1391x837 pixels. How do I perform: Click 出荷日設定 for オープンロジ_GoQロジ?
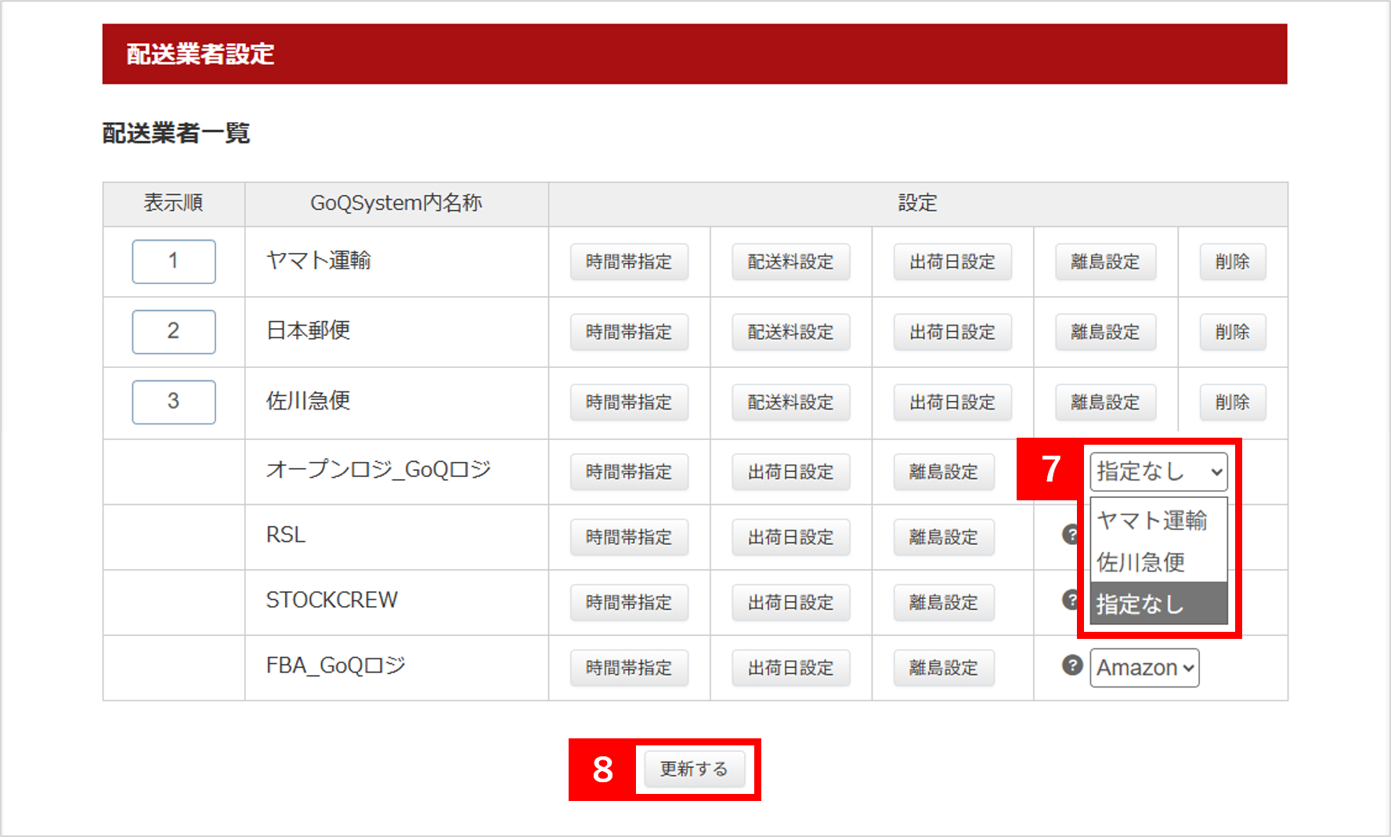(790, 472)
